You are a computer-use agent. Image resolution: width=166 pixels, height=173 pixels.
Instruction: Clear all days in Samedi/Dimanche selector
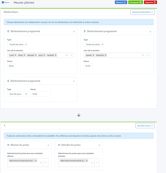click(x=143, y=55)
